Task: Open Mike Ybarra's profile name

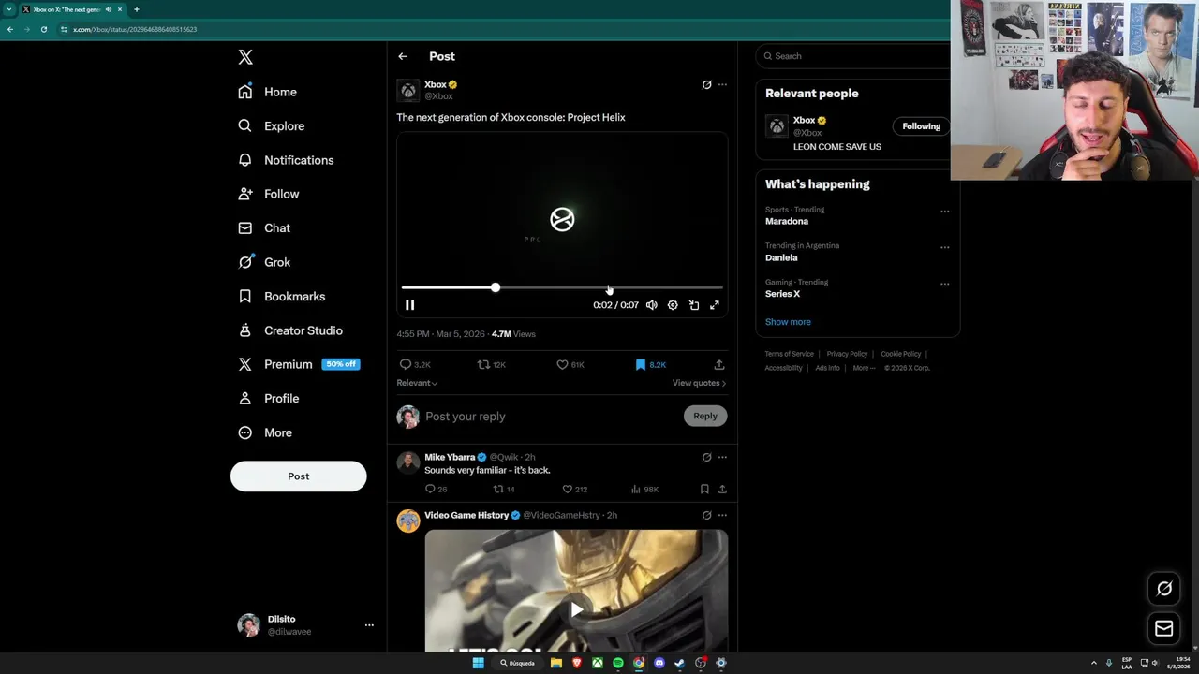Action: click(450, 457)
